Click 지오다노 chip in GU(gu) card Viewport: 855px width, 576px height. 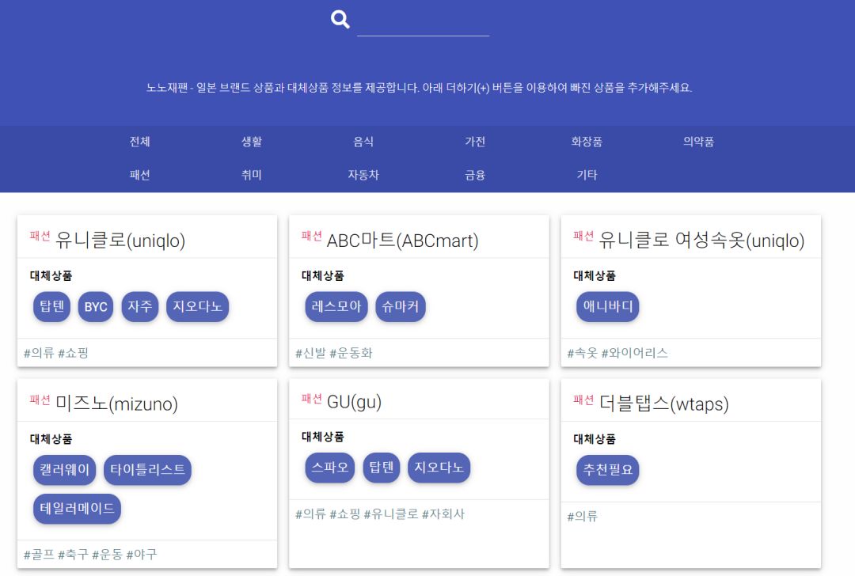coord(439,468)
